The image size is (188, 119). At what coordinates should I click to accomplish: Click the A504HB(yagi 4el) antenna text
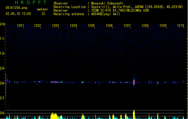click(x=106, y=14)
